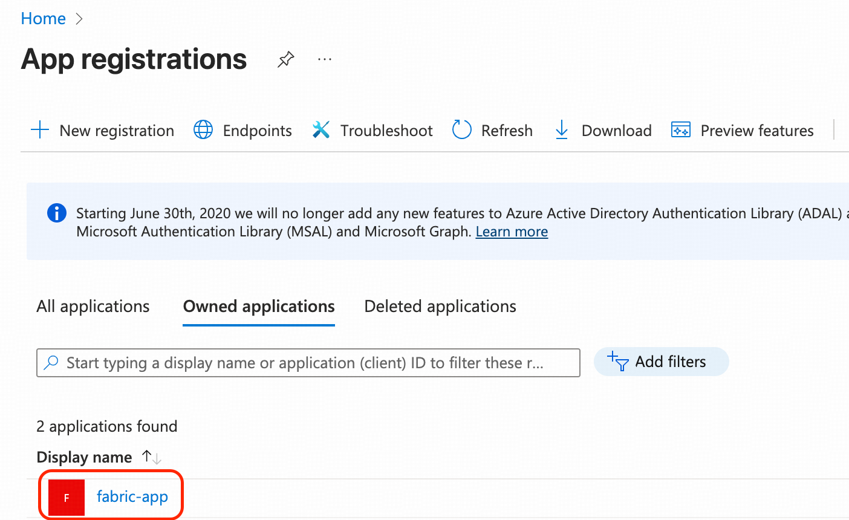Image resolution: width=849 pixels, height=520 pixels.
Task: Open the ellipsis more options menu
Action: tap(325, 59)
